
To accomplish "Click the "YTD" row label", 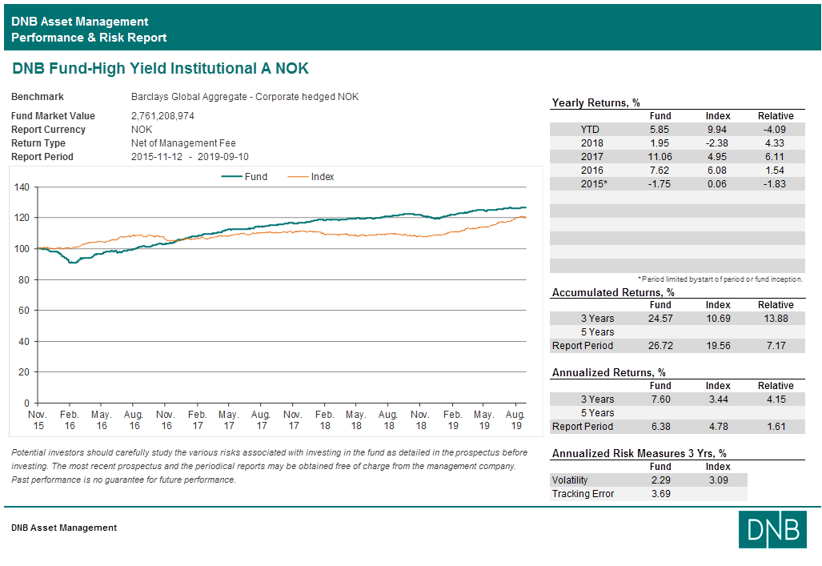I will tap(590, 130).
